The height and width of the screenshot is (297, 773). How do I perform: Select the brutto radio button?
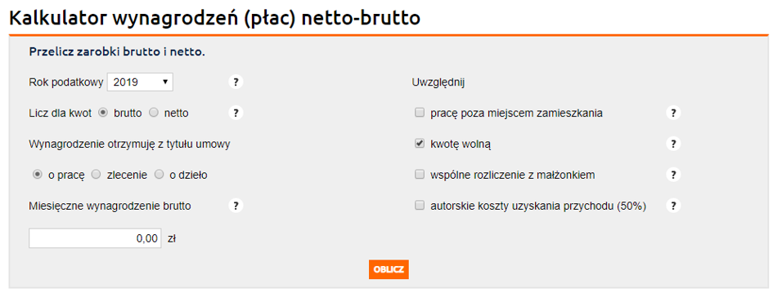104,113
